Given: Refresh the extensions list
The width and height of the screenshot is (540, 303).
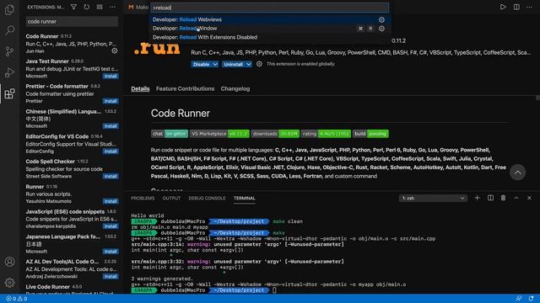Looking at the screenshot, I should coord(86,7).
